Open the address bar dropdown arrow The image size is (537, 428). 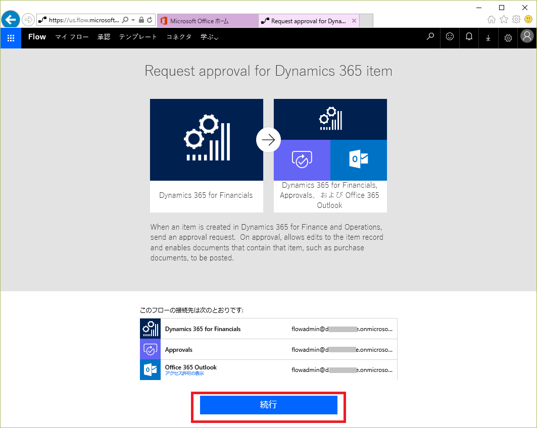click(x=133, y=20)
